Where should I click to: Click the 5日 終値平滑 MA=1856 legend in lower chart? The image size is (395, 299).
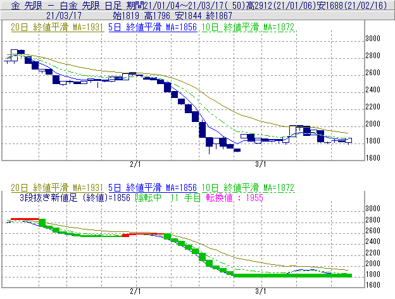(153, 188)
